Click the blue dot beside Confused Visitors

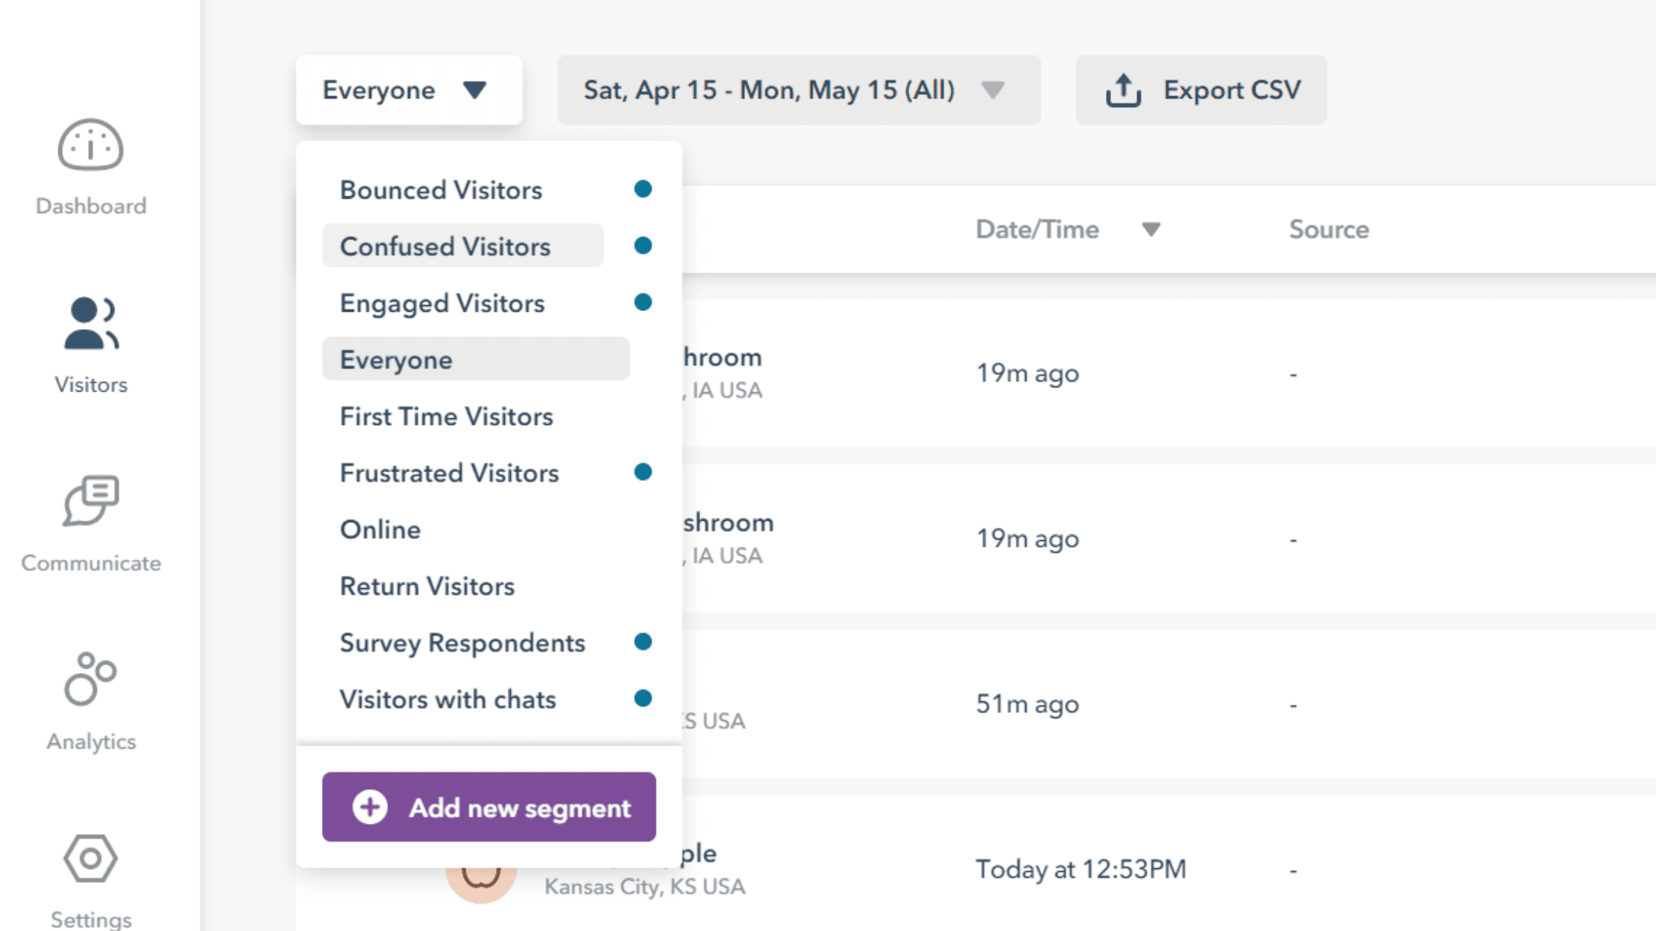click(x=643, y=245)
